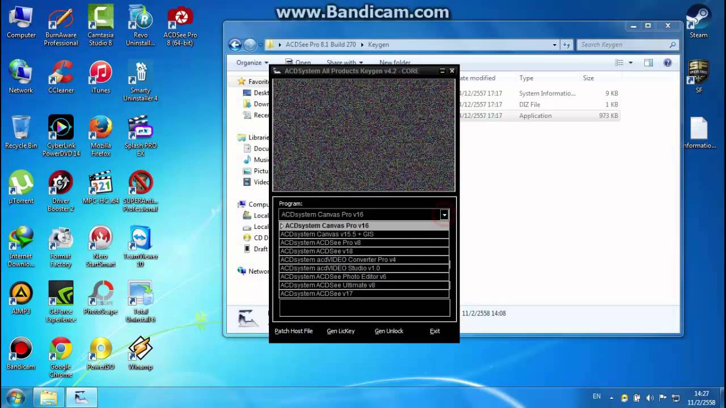Viewport: 726px width, 408px height.
Task: Open Explorer help question-mark icon
Action: click(668, 62)
